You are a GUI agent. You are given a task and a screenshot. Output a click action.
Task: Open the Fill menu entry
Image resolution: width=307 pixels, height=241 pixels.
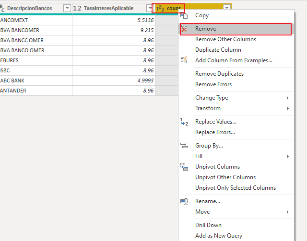[x=236, y=156]
